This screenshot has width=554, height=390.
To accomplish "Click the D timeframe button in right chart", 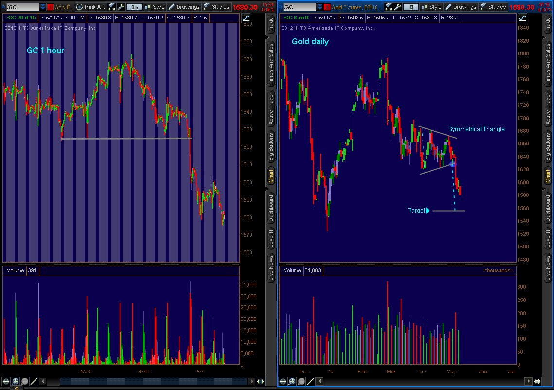I will point(411,7).
